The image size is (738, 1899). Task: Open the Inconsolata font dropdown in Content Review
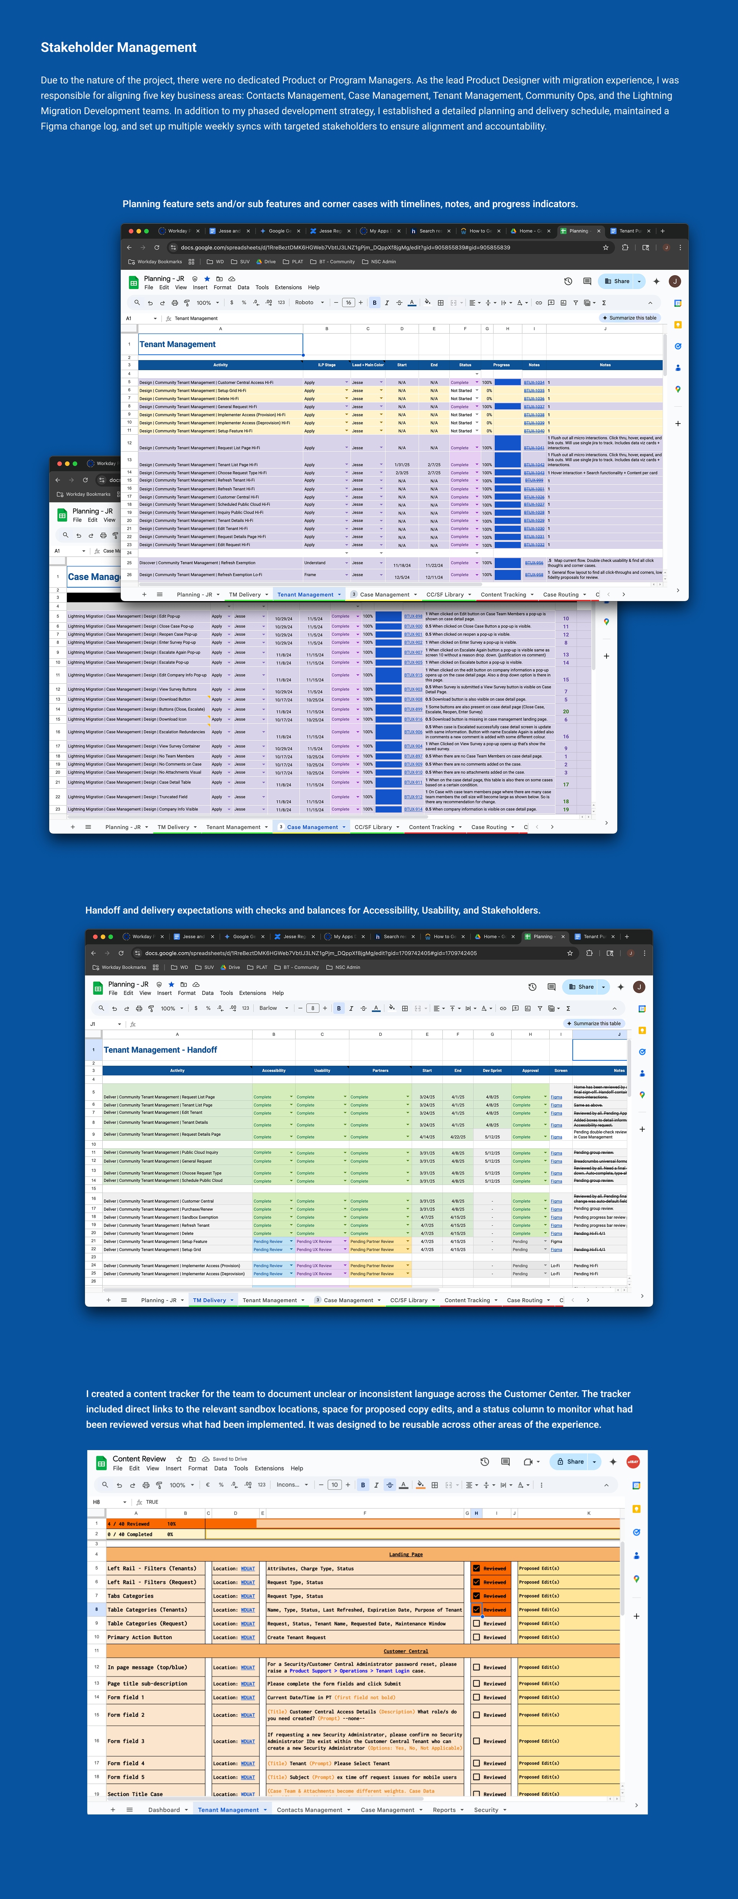(x=292, y=1485)
